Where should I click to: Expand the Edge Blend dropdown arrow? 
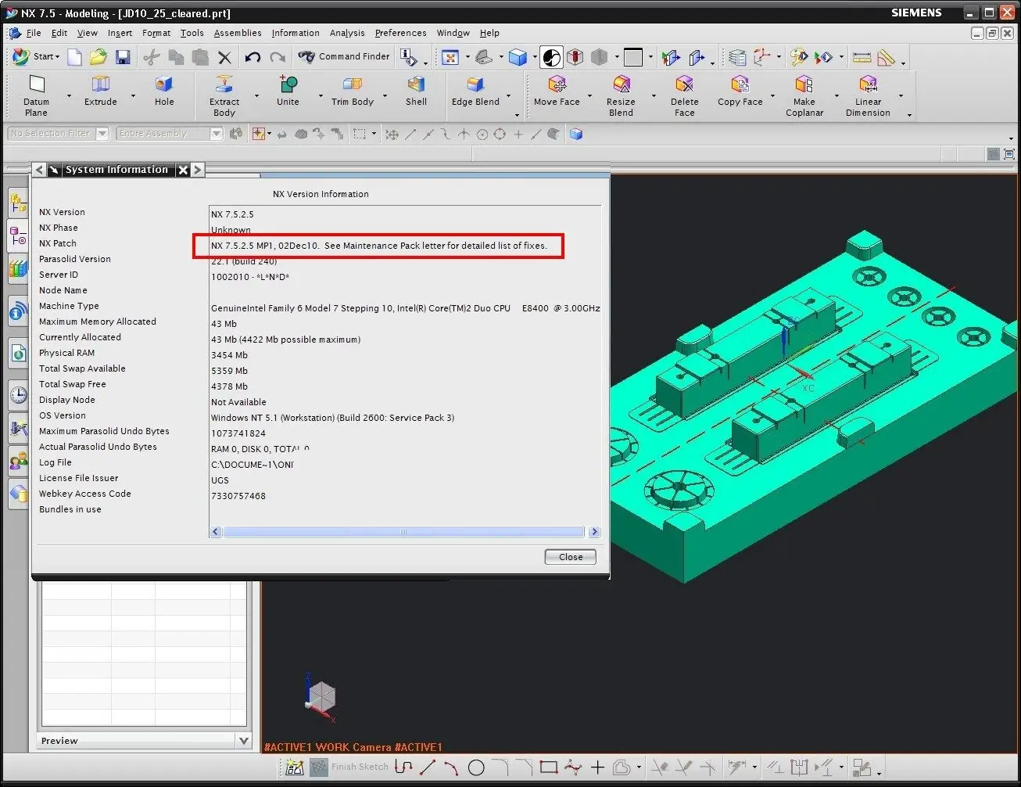pos(509,96)
